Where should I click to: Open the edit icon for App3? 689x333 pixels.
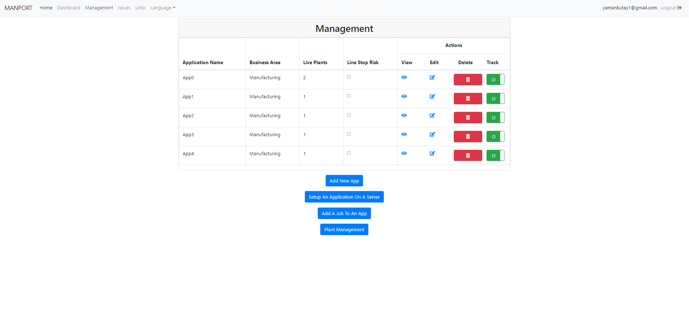432,134
